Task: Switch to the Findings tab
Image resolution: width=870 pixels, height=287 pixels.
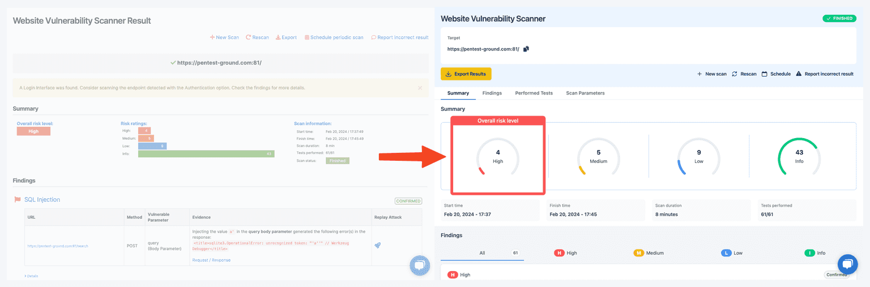Action: [492, 93]
